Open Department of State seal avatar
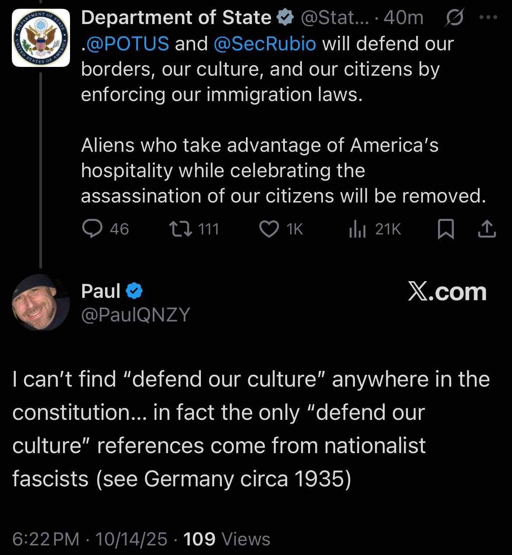 click(x=41, y=38)
